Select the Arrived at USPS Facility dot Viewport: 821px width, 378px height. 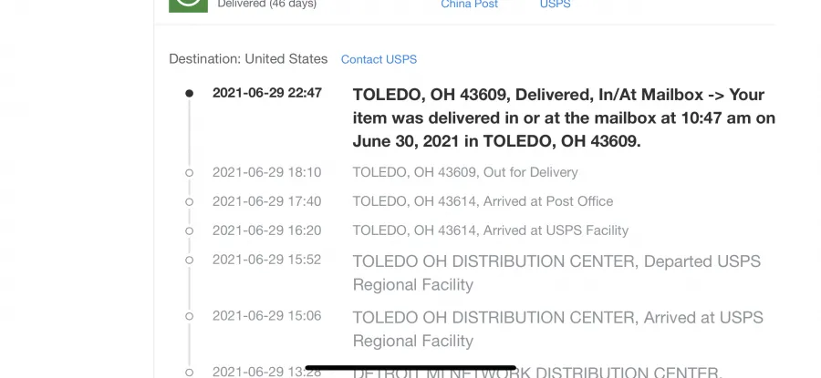click(189, 231)
